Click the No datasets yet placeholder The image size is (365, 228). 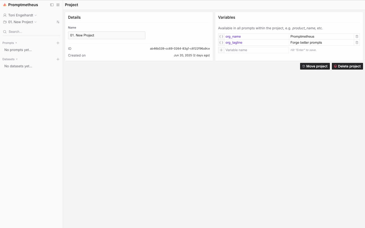click(18, 66)
